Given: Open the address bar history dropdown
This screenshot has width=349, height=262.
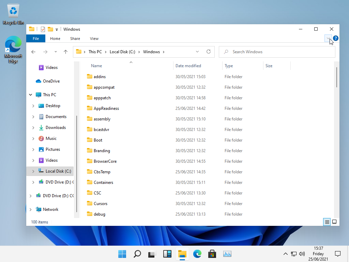Looking at the screenshot, I should tap(197, 52).
